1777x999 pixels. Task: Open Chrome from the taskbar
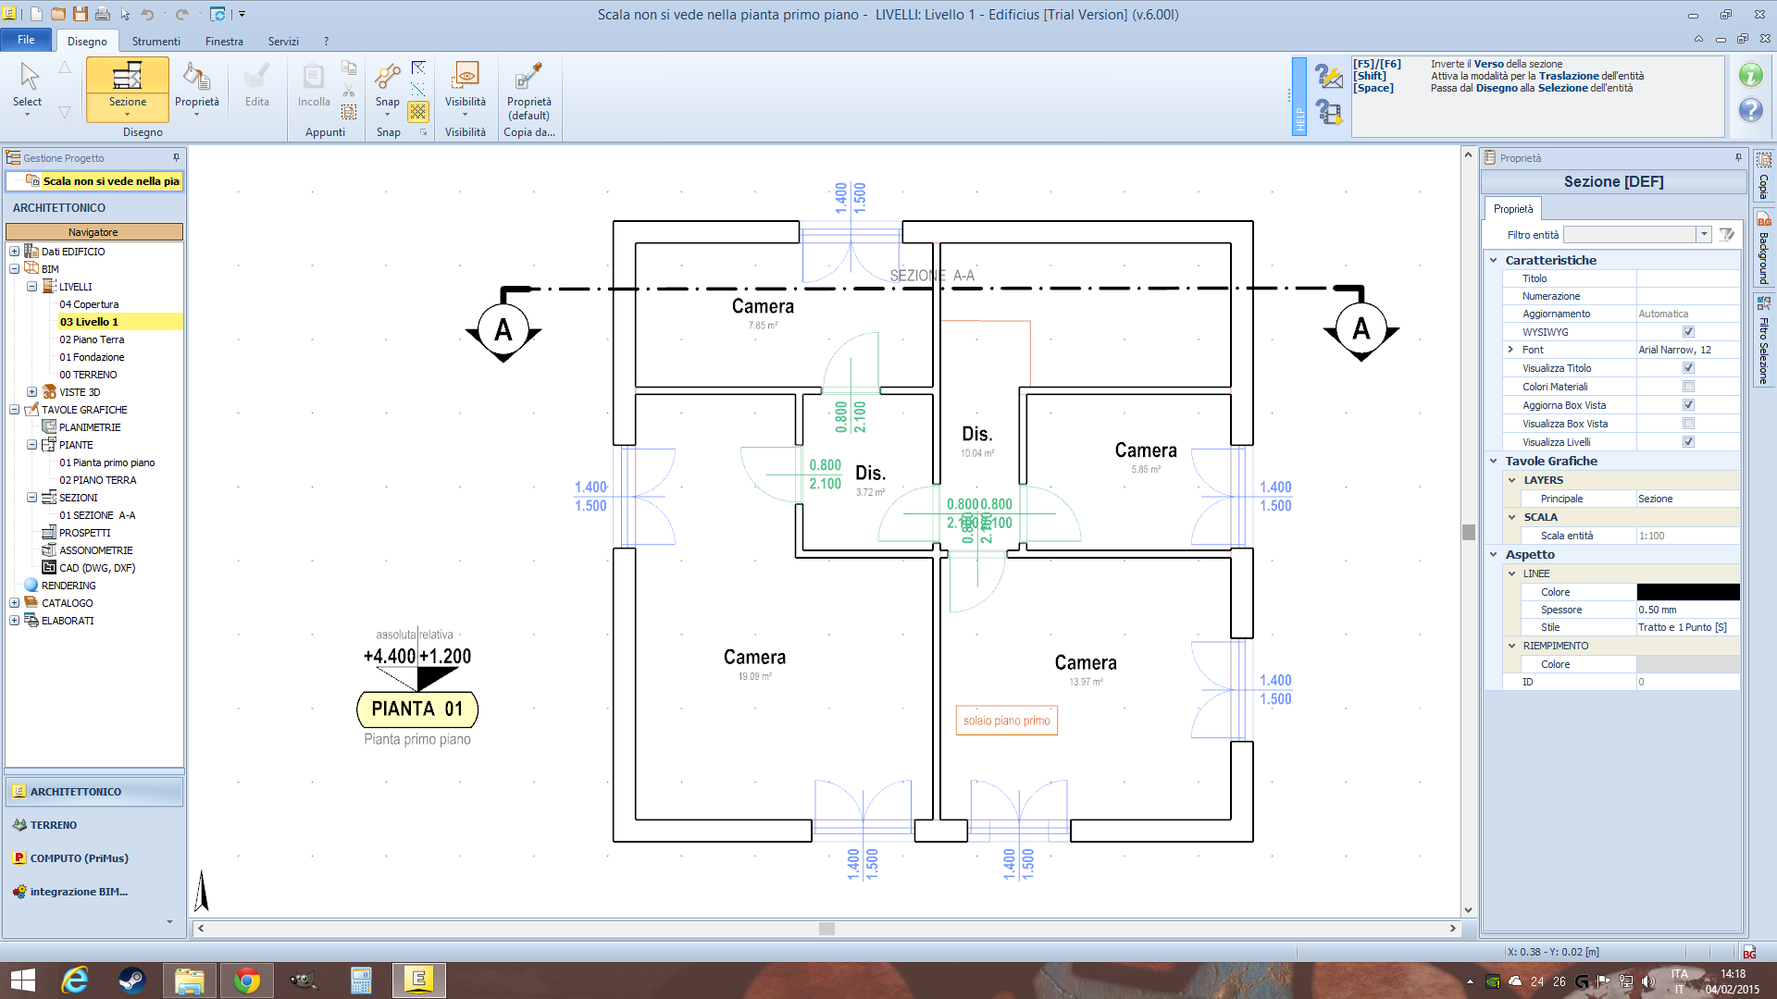(x=246, y=980)
